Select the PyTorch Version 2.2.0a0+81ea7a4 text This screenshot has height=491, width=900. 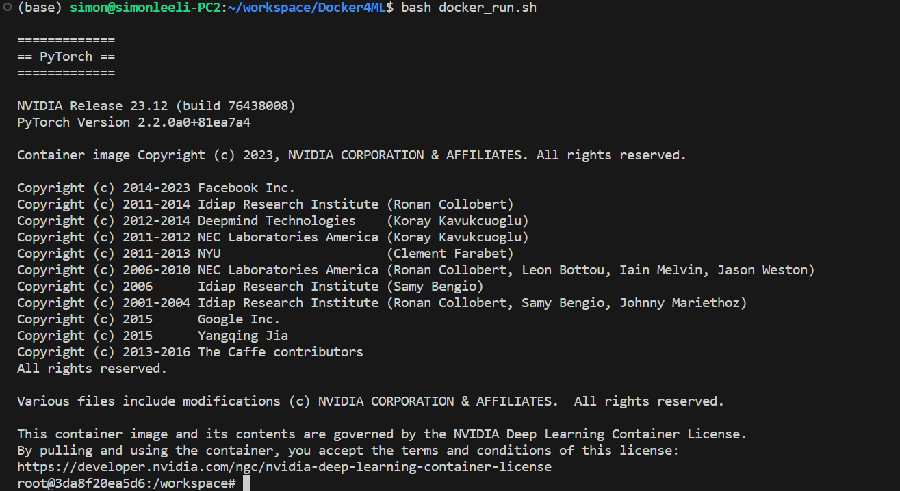[133, 122]
